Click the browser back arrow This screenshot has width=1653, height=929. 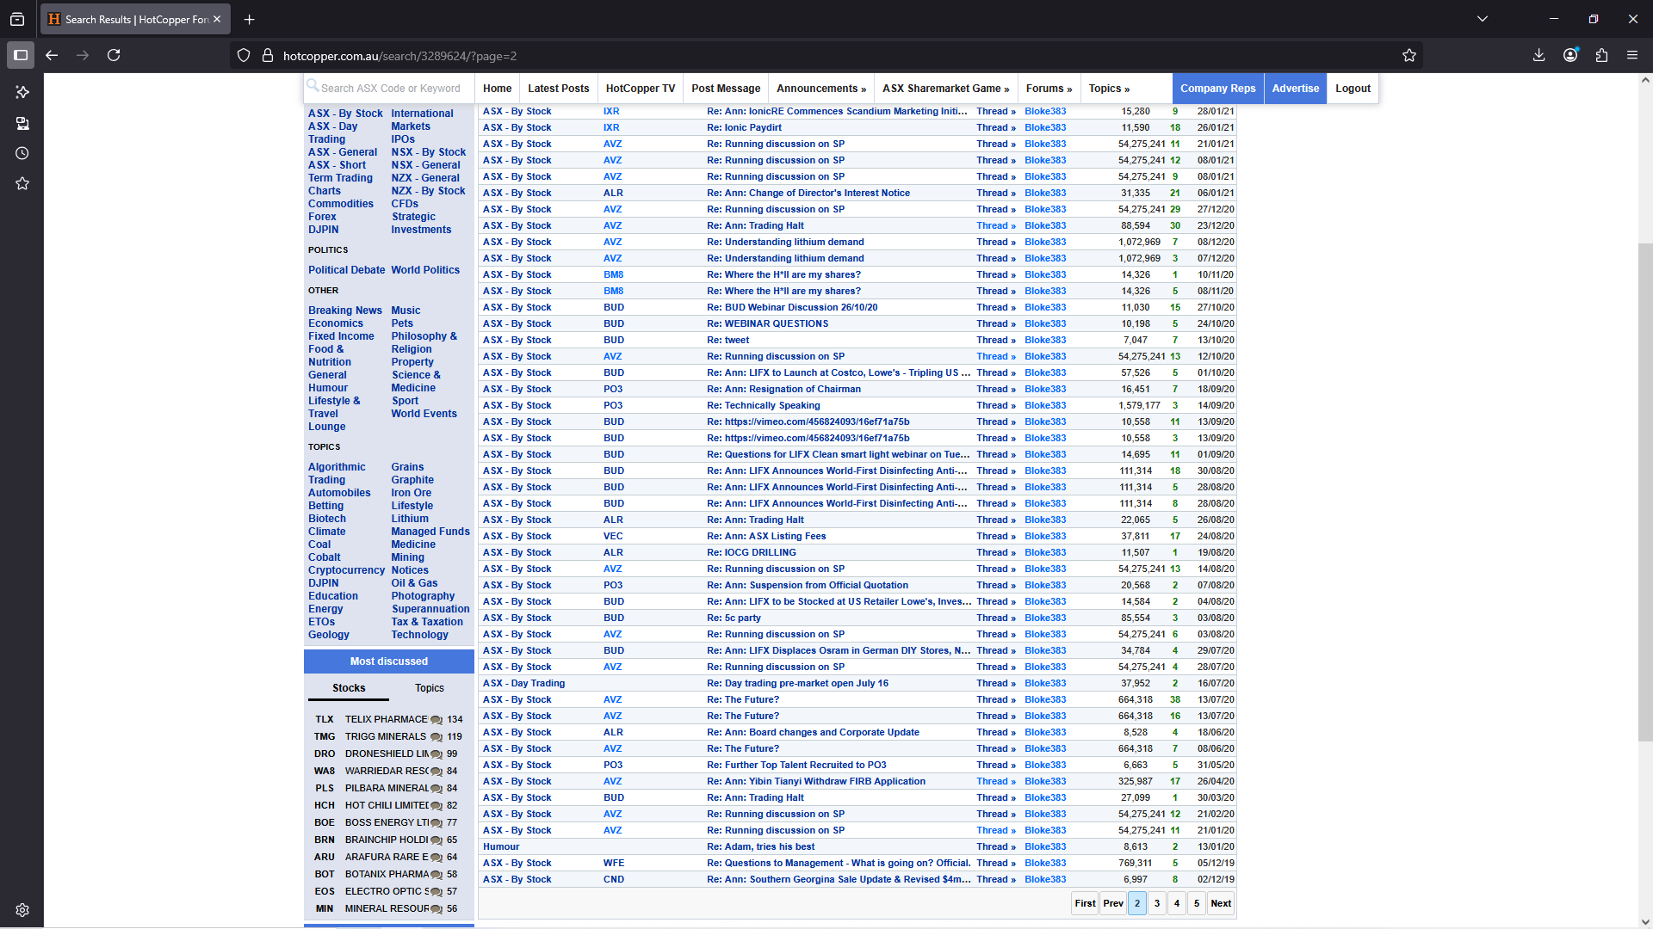point(52,55)
